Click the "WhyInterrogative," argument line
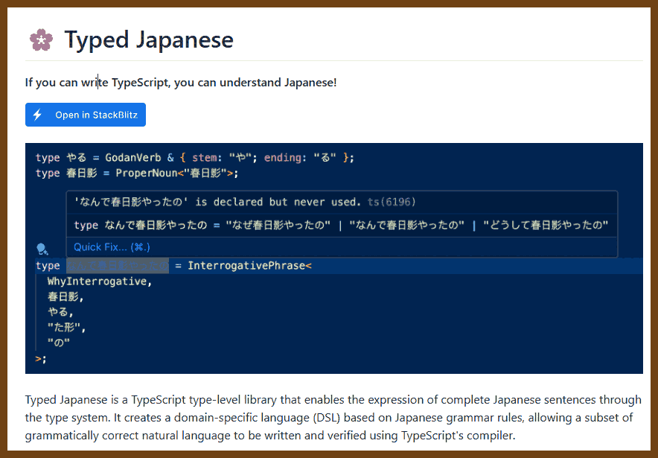This screenshot has height=458, width=658. (100, 282)
